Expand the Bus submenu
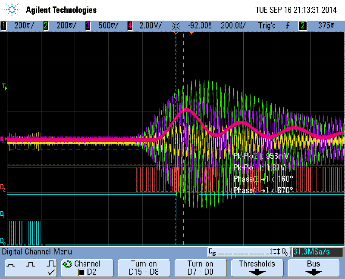Viewport: 345px width, 279px height. [x=314, y=267]
